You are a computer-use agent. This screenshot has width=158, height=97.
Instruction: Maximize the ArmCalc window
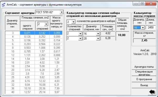(x=142, y=4)
